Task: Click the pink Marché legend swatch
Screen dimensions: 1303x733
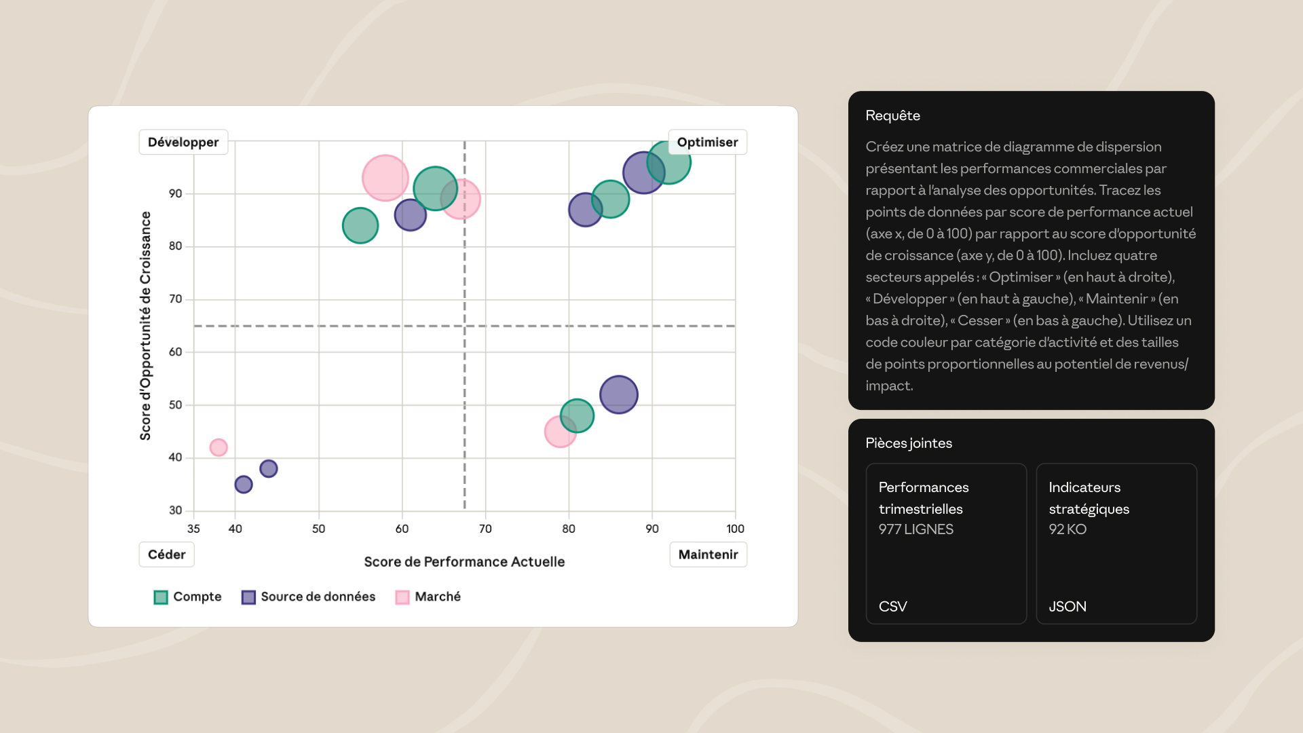Action: [402, 597]
